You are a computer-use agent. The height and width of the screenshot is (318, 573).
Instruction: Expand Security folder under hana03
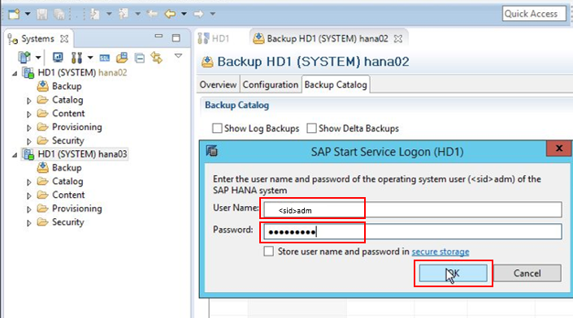point(29,222)
